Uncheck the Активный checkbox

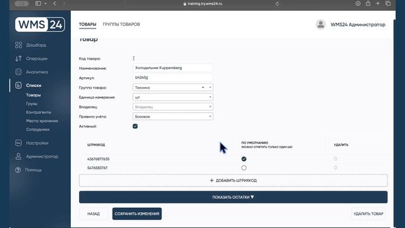pyautogui.click(x=135, y=126)
